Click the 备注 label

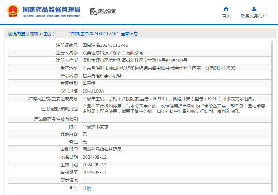coord(74,142)
